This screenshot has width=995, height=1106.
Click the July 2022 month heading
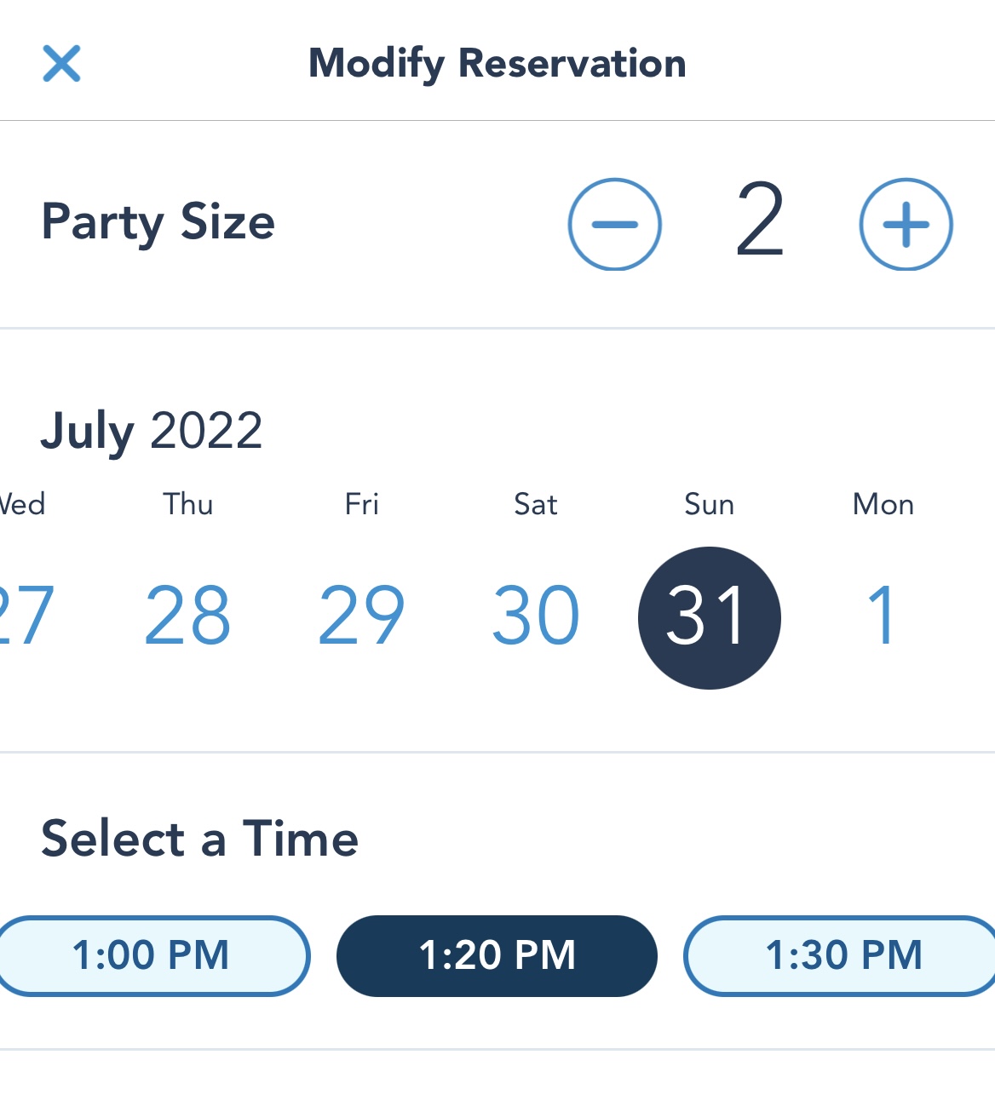click(152, 430)
